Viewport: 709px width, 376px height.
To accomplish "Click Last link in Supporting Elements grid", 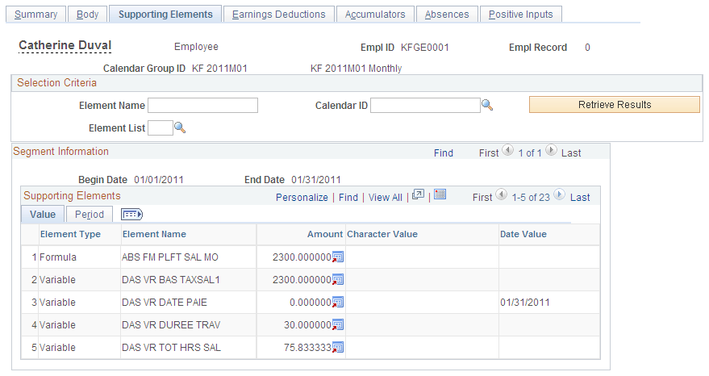I will pos(580,197).
